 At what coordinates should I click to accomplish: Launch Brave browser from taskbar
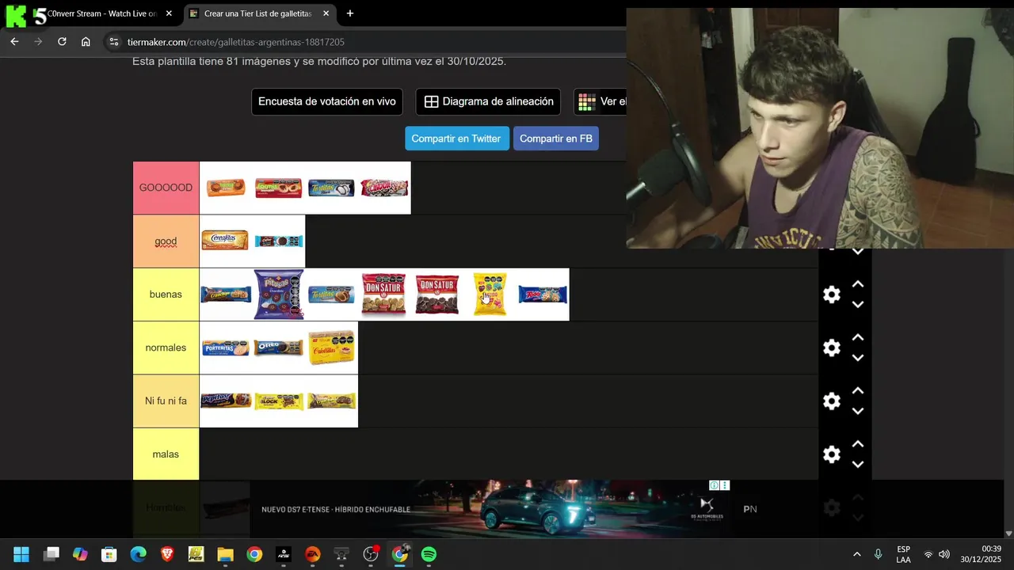(x=167, y=554)
